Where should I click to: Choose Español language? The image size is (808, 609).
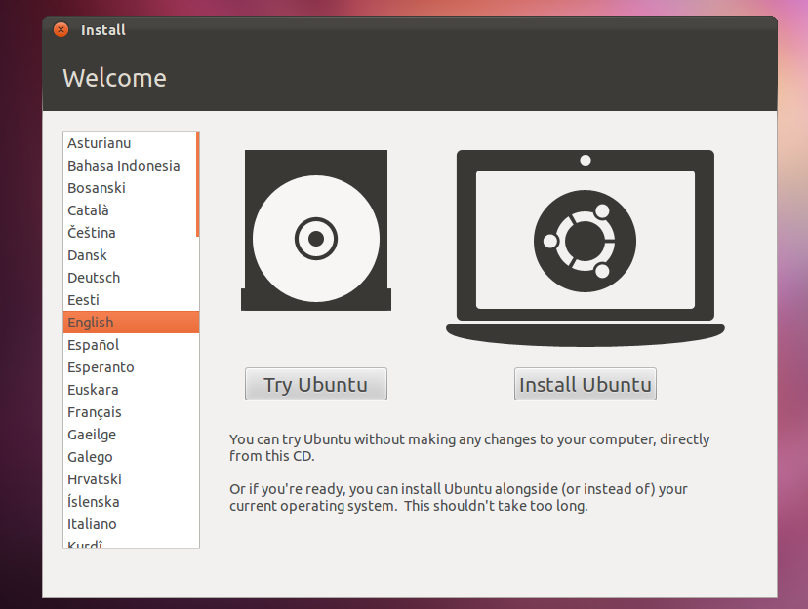click(131, 345)
